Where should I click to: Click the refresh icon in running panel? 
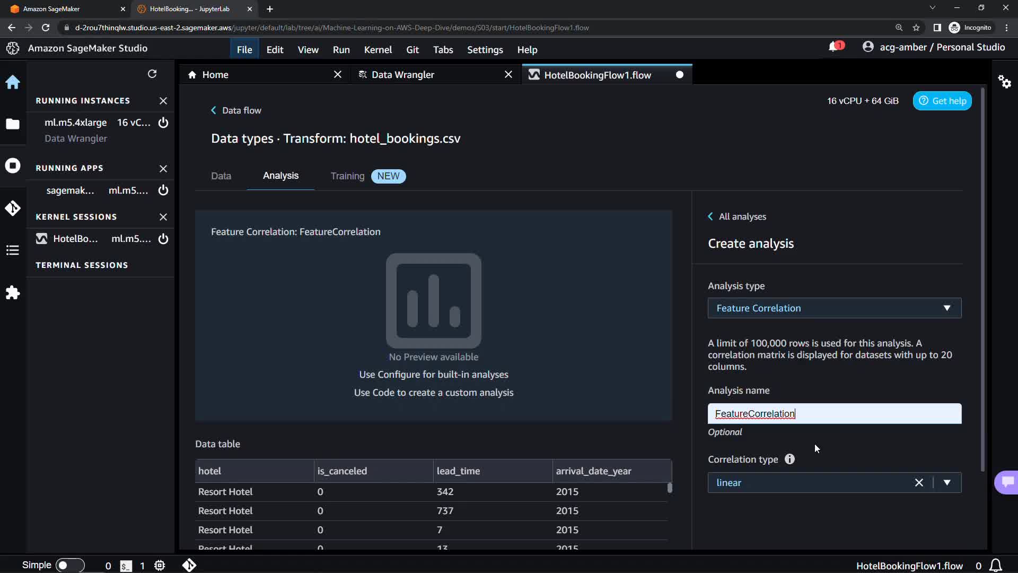(x=152, y=74)
